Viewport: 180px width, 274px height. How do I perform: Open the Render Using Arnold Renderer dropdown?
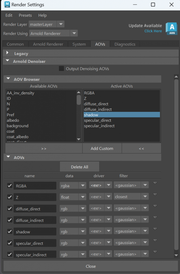coord(53,33)
